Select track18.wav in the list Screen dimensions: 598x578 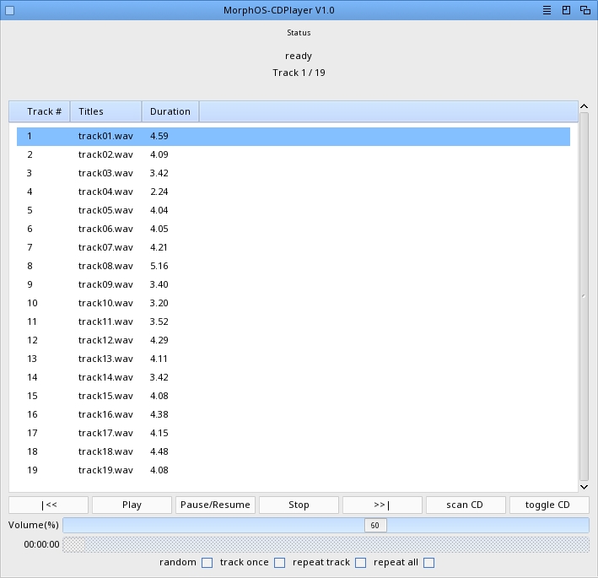(x=294, y=451)
